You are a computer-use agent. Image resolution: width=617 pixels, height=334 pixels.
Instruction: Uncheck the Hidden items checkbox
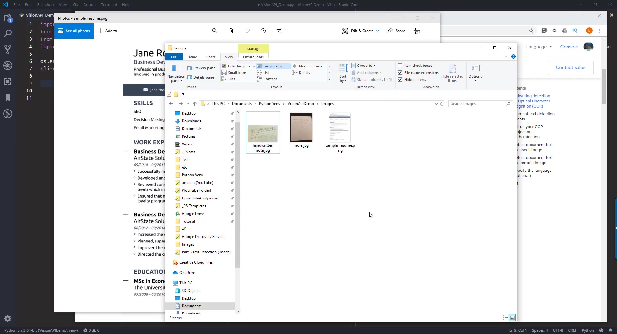tap(400, 80)
